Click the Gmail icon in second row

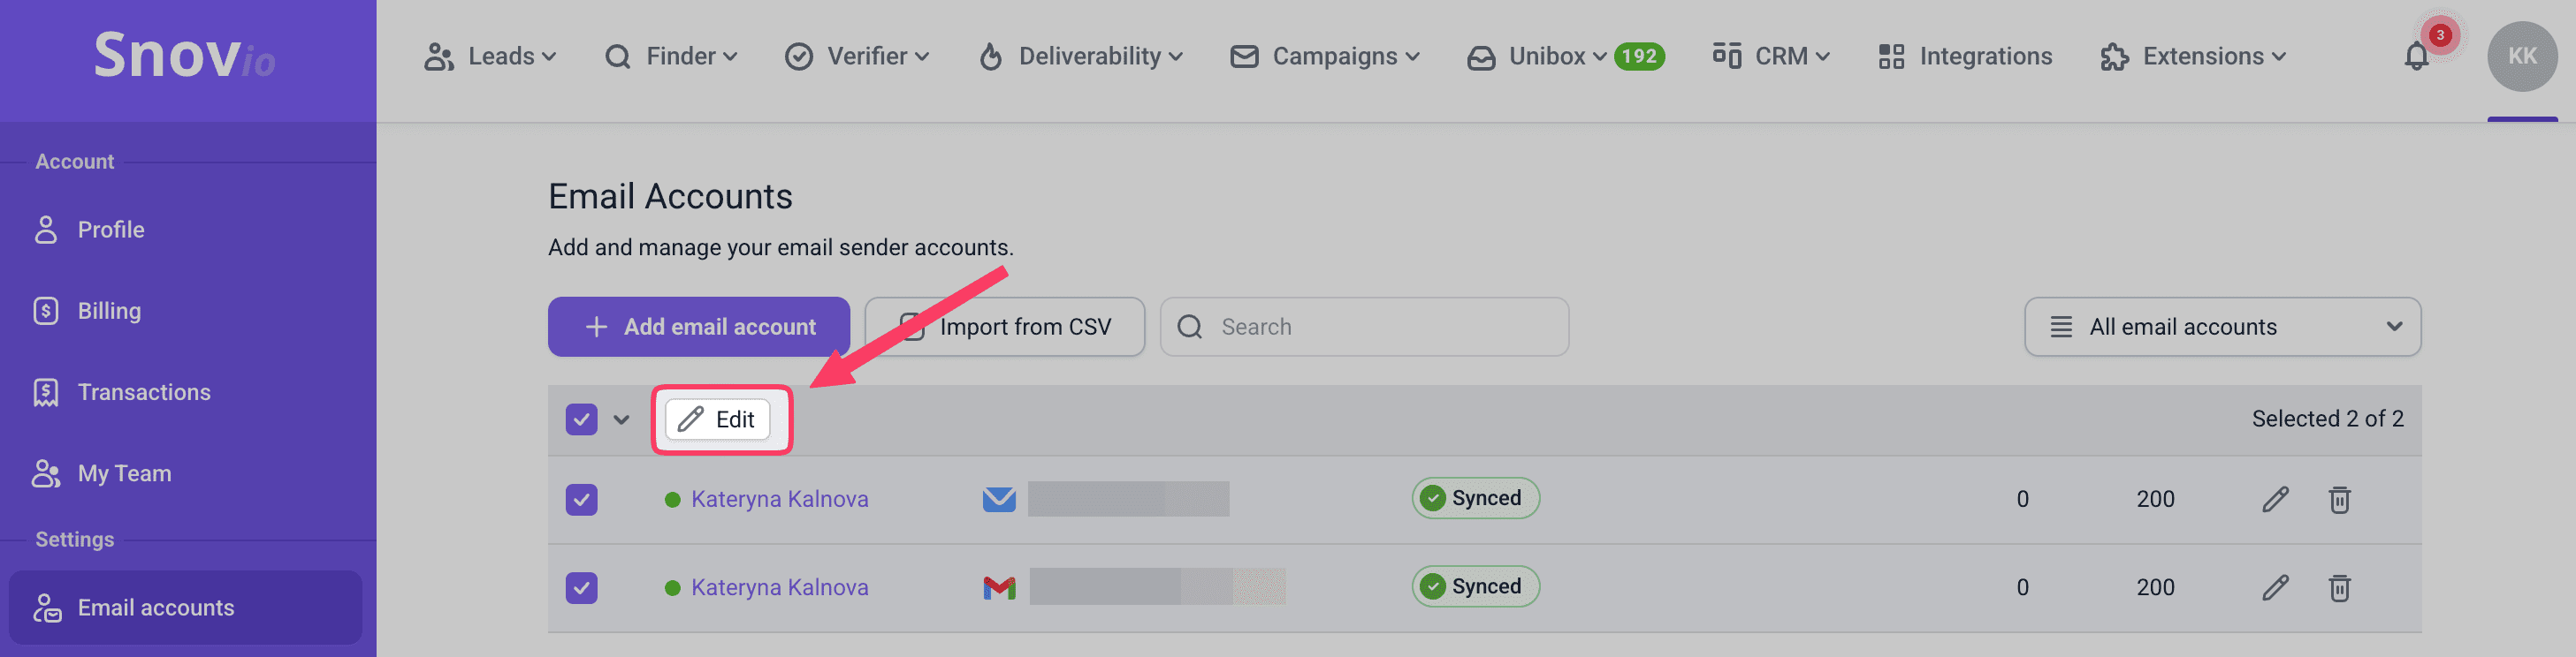point(999,587)
